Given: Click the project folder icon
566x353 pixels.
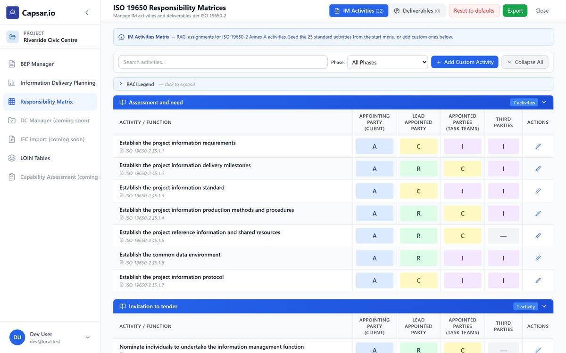Looking at the screenshot, I should 13,37.
